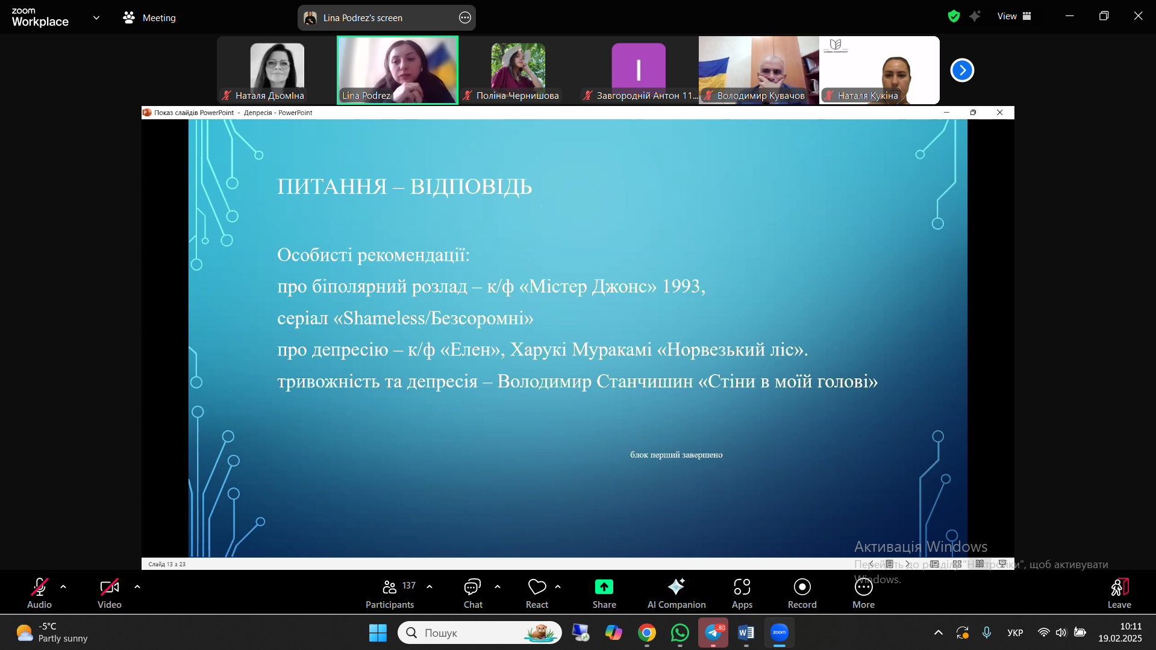Viewport: 1156px width, 650px height.
Task: Leave the meeting
Action: [1119, 593]
